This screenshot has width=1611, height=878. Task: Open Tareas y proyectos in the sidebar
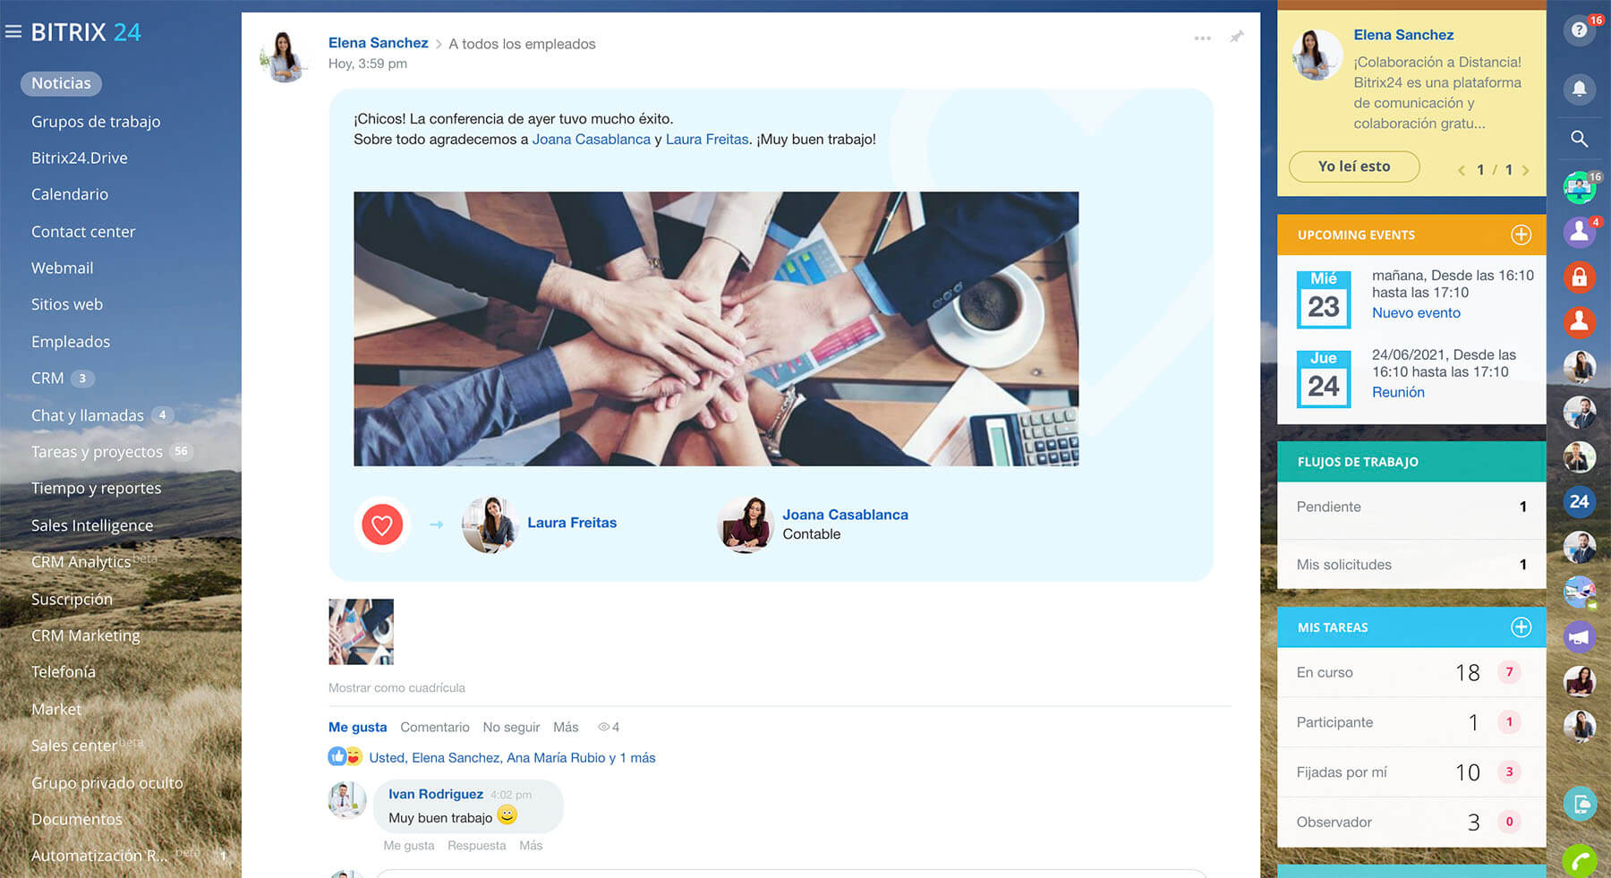click(97, 452)
